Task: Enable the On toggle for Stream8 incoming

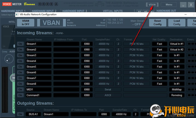Action: [x=20, y=84]
